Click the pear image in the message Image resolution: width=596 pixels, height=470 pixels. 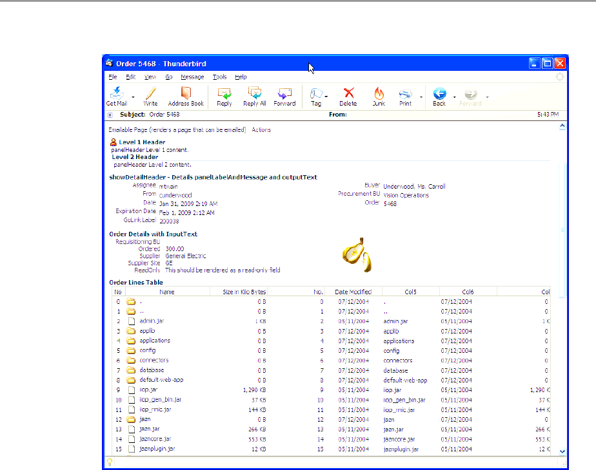pos(357,255)
